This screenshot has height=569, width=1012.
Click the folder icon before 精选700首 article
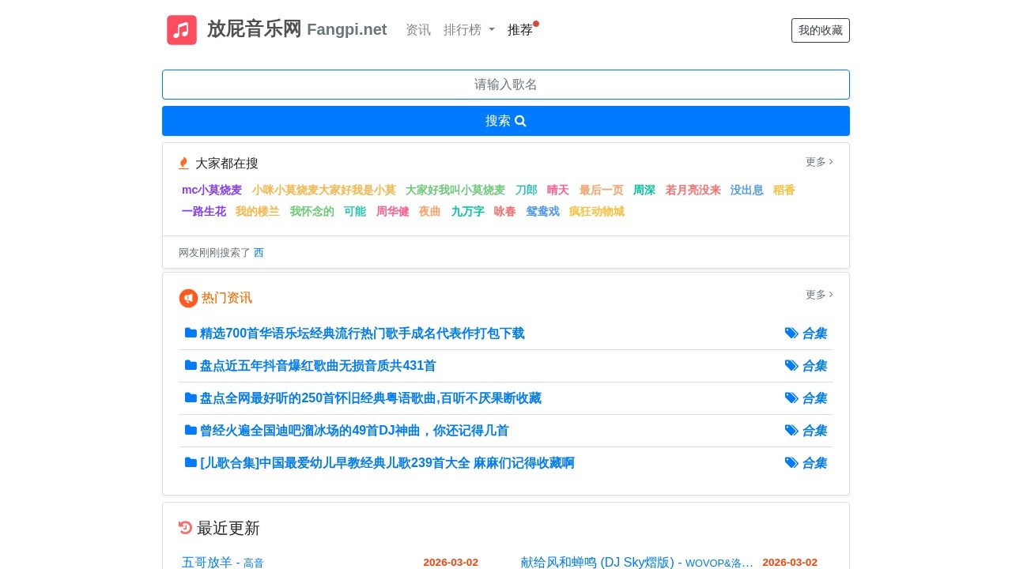(x=190, y=332)
